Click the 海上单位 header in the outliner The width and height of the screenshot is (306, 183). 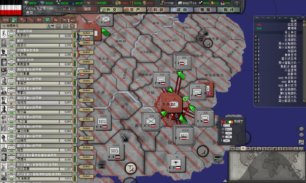pos(290,32)
